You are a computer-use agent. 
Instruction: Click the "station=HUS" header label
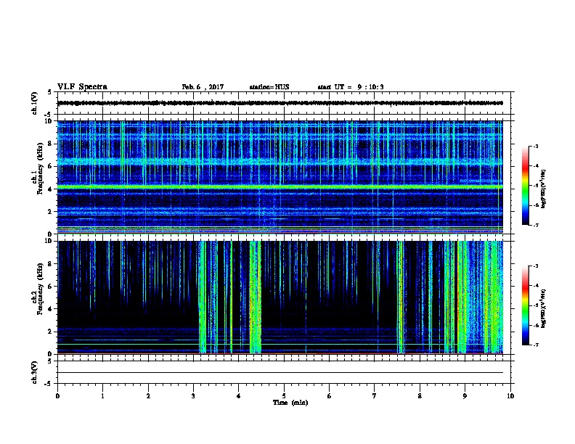tap(269, 87)
